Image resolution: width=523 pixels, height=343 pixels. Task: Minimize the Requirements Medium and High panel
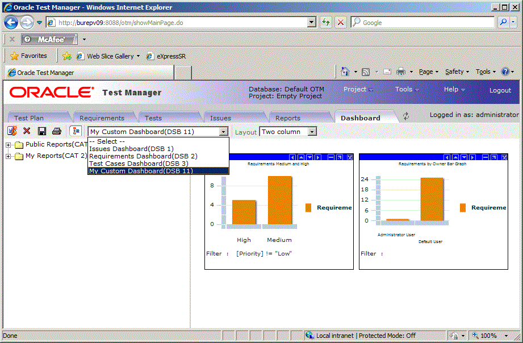[331, 157]
